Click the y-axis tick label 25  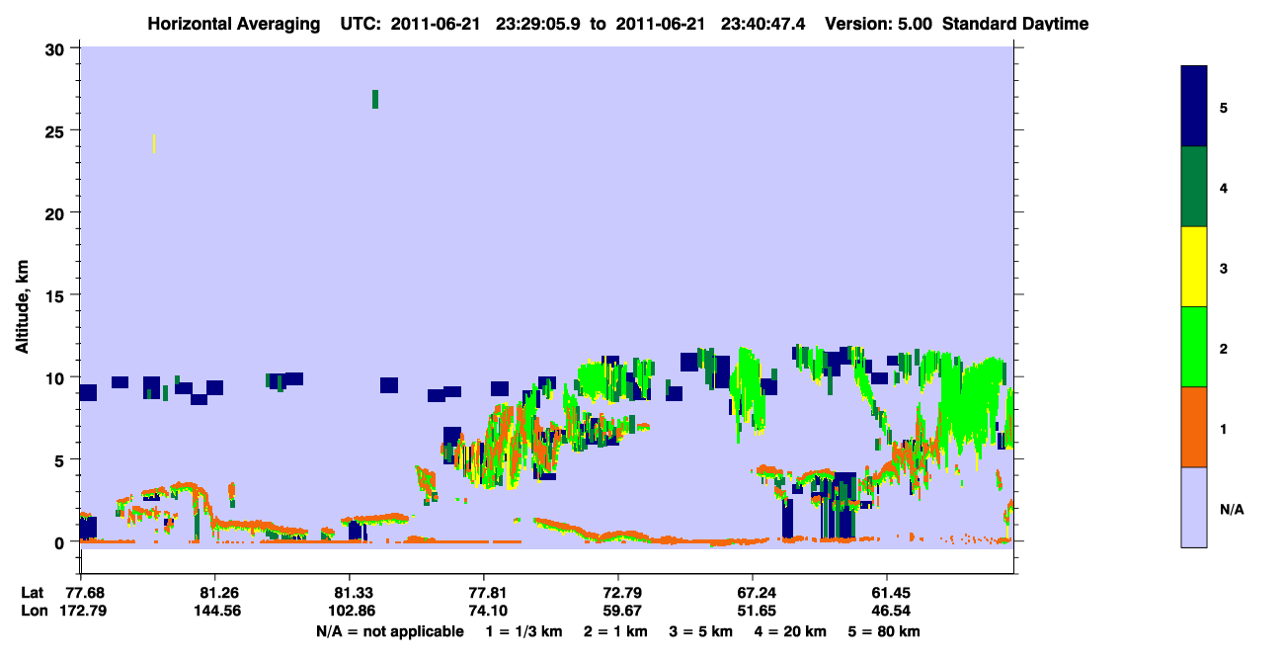tap(57, 131)
